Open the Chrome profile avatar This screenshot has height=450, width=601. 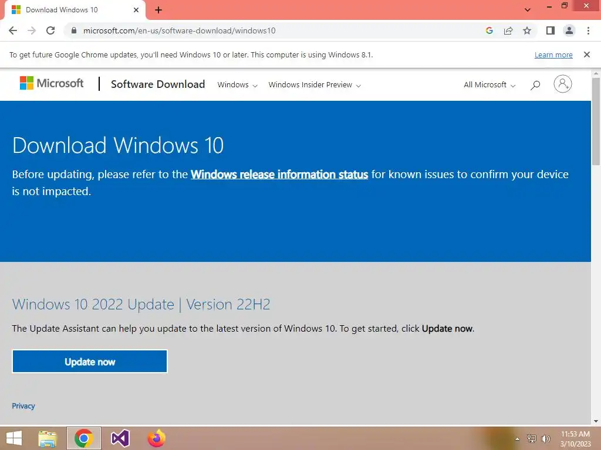click(x=569, y=30)
